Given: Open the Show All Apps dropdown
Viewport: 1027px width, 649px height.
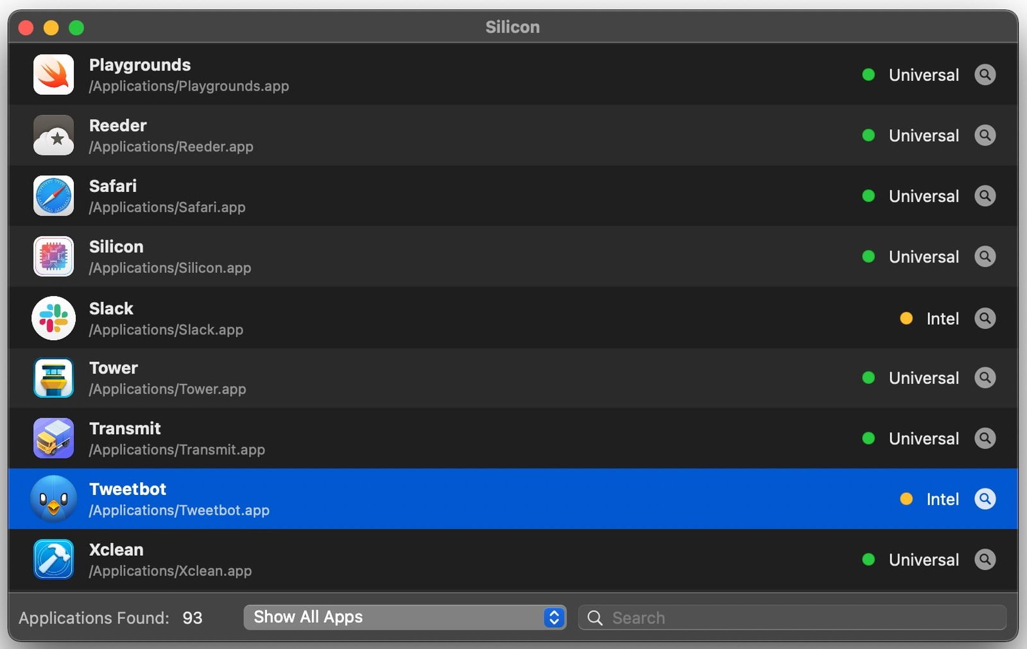Looking at the screenshot, I should (405, 617).
